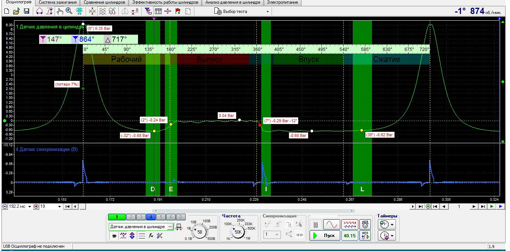Select the horizontal measurement arc tool

coord(39,11)
